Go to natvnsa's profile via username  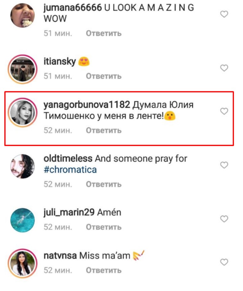60,256
